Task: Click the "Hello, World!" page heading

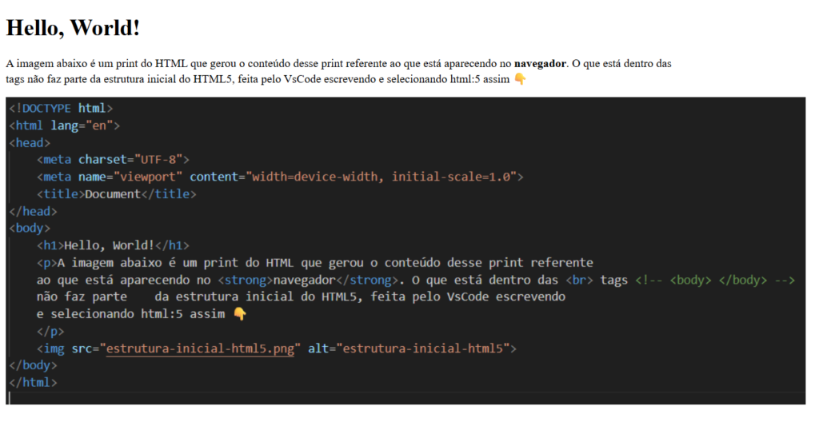Action: click(x=74, y=28)
